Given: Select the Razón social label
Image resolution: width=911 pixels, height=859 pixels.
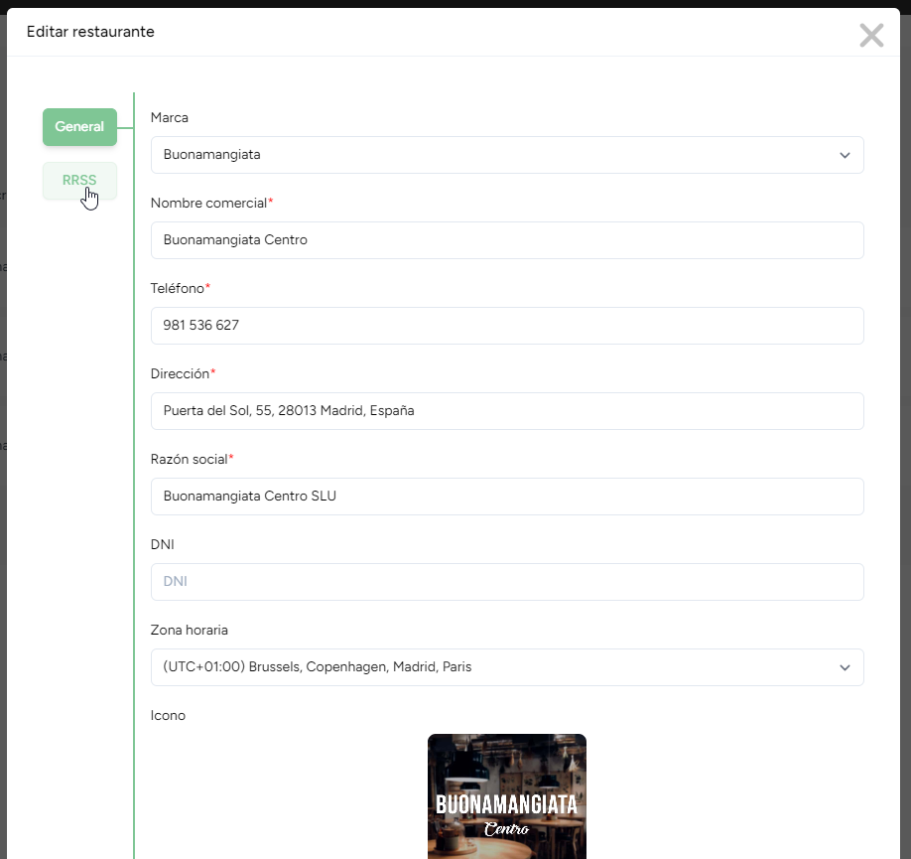Looking at the screenshot, I should (192, 460).
